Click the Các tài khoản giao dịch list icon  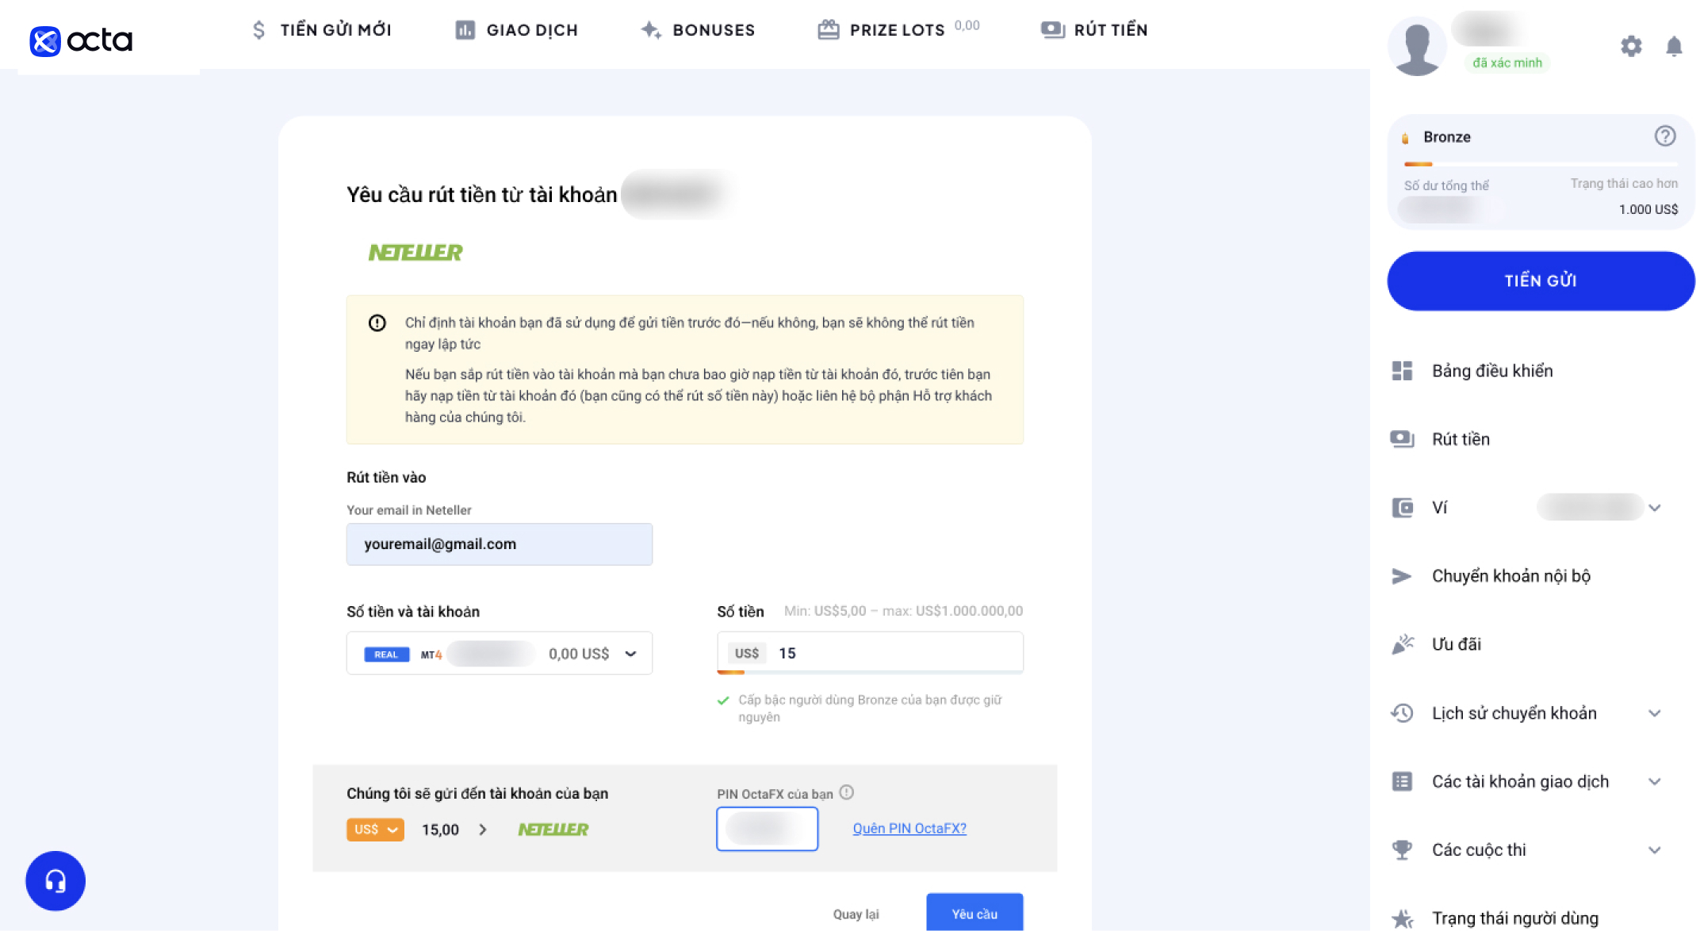point(1402,781)
